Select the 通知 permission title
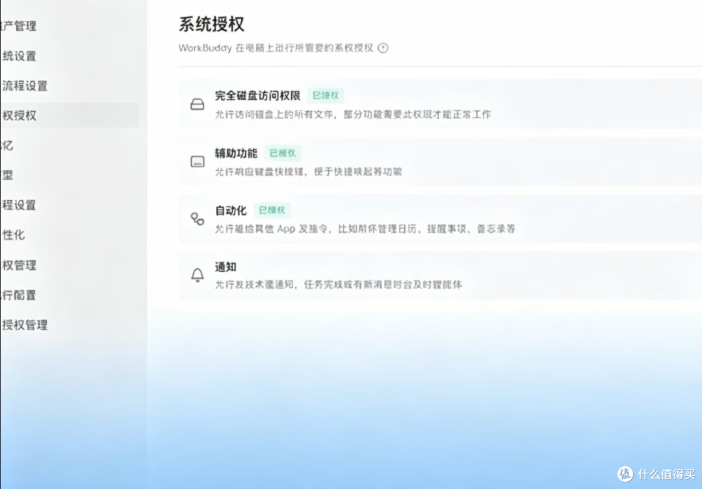The image size is (702, 489). point(226,267)
